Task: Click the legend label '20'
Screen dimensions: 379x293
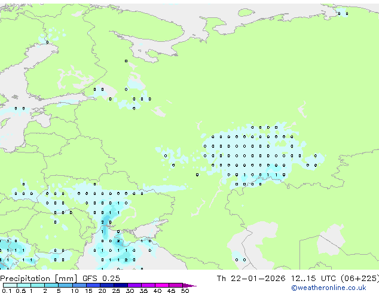Action: [x=102, y=291]
